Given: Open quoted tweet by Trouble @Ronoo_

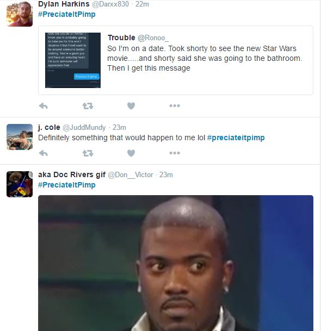Looking at the screenshot, I should [x=176, y=60].
